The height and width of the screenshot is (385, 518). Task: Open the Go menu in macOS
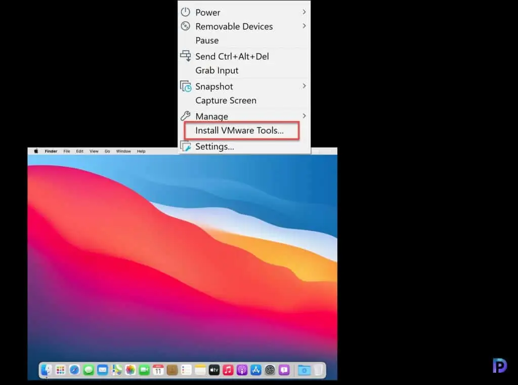107,151
